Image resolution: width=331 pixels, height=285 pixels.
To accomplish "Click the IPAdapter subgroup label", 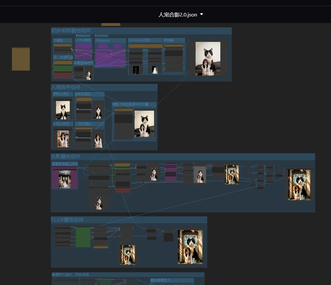I will click(103, 41).
